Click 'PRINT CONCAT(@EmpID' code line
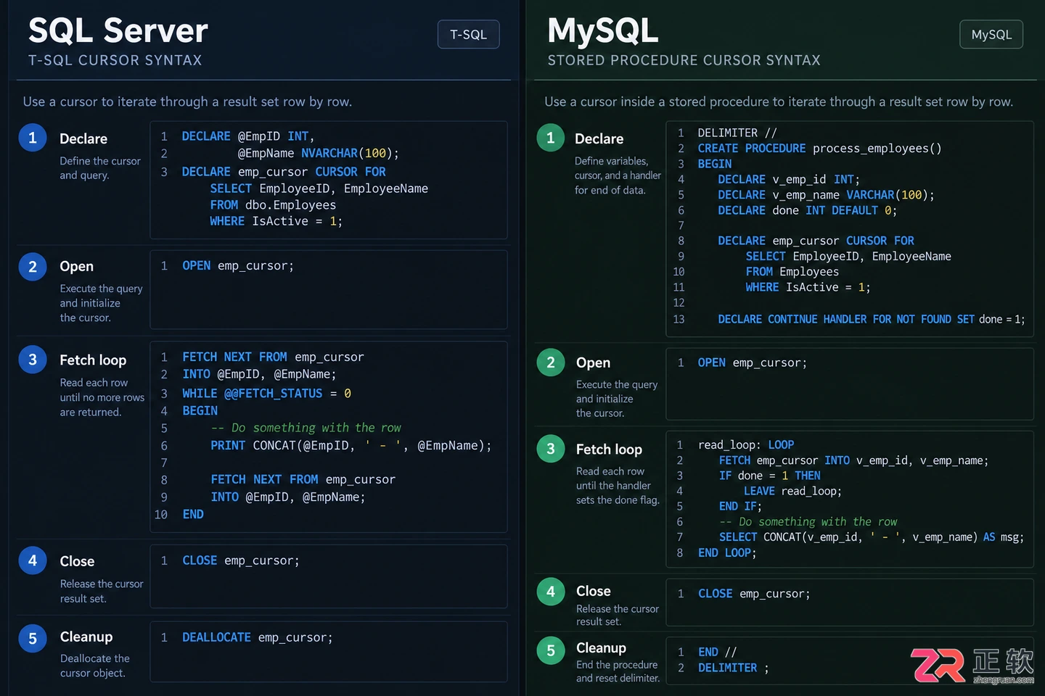This screenshot has height=696, width=1045. point(351,446)
